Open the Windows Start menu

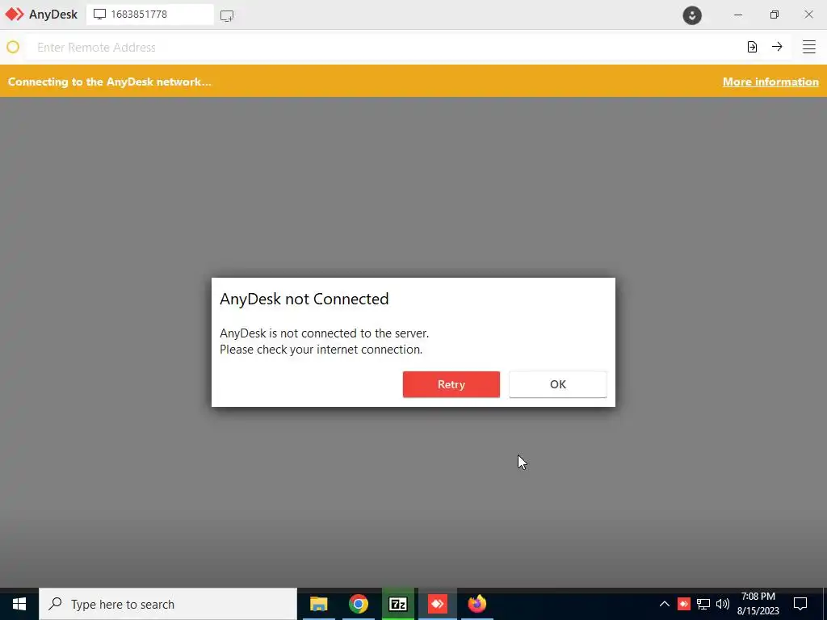tap(19, 604)
